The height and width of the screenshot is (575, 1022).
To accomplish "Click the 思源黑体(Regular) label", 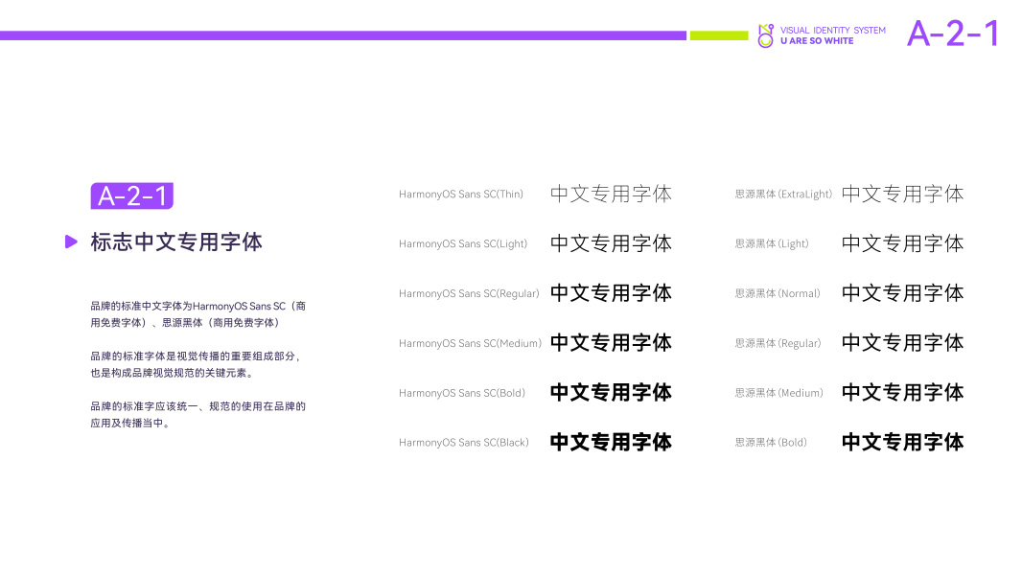I will coord(778,343).
